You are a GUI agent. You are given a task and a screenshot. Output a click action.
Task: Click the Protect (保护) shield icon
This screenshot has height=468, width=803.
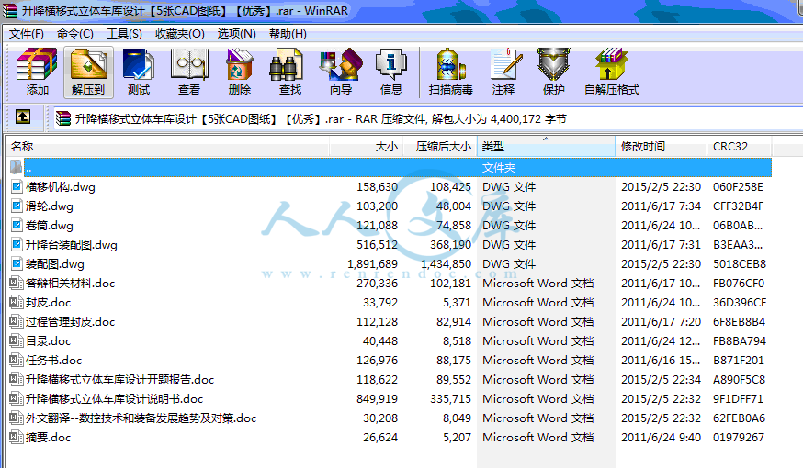point(553,72)
